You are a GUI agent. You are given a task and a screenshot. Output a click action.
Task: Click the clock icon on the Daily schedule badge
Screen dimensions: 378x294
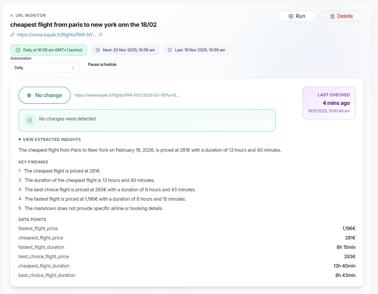18,50
